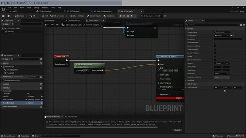Open the Diff dropdown in the toolbar
The height and width of the screenshot is (138, 246).
point(33,16)
